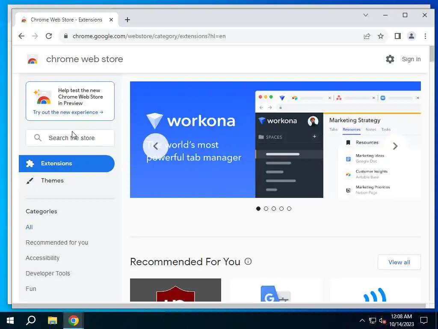
Task: Click Sign in link
Action: coord(411,59)
